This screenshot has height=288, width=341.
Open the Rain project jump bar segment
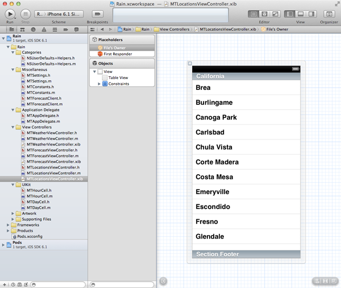pyautogui.click(x=124, y=30)
